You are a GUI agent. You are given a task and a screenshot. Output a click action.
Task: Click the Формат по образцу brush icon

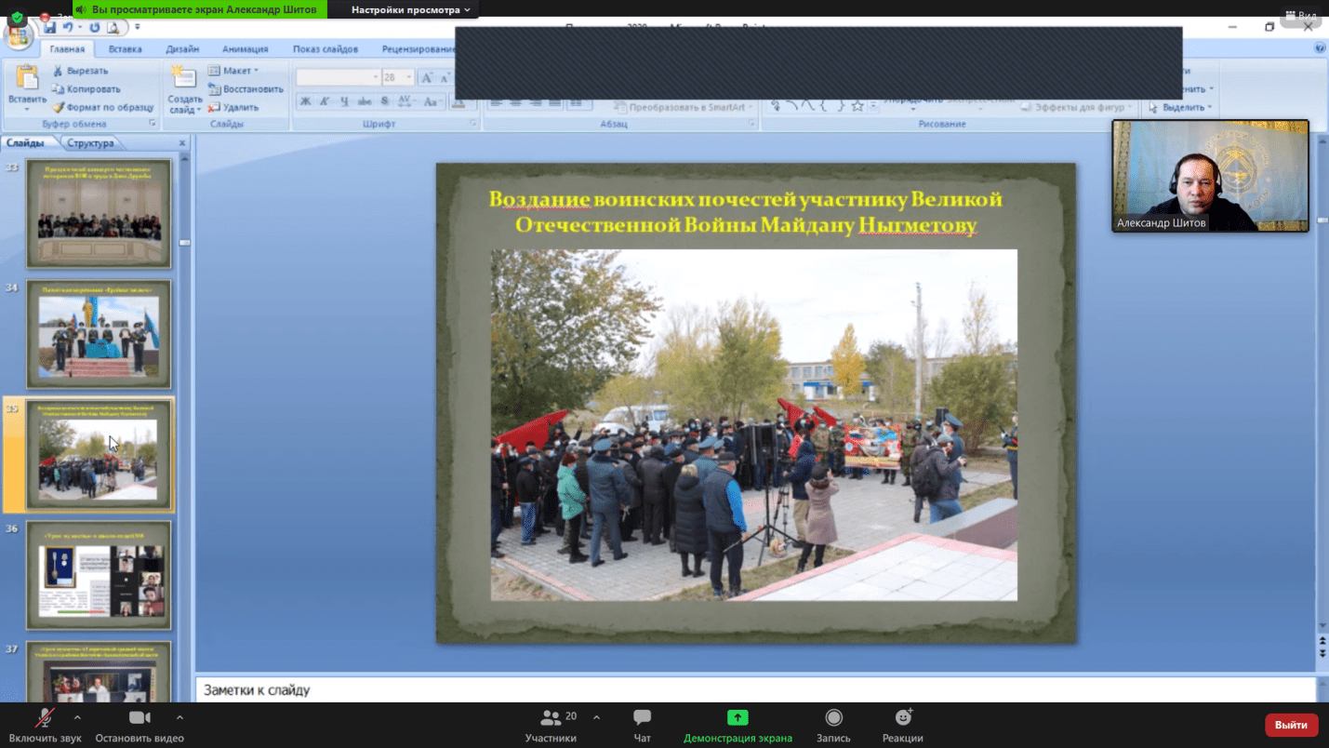[58, 108]
